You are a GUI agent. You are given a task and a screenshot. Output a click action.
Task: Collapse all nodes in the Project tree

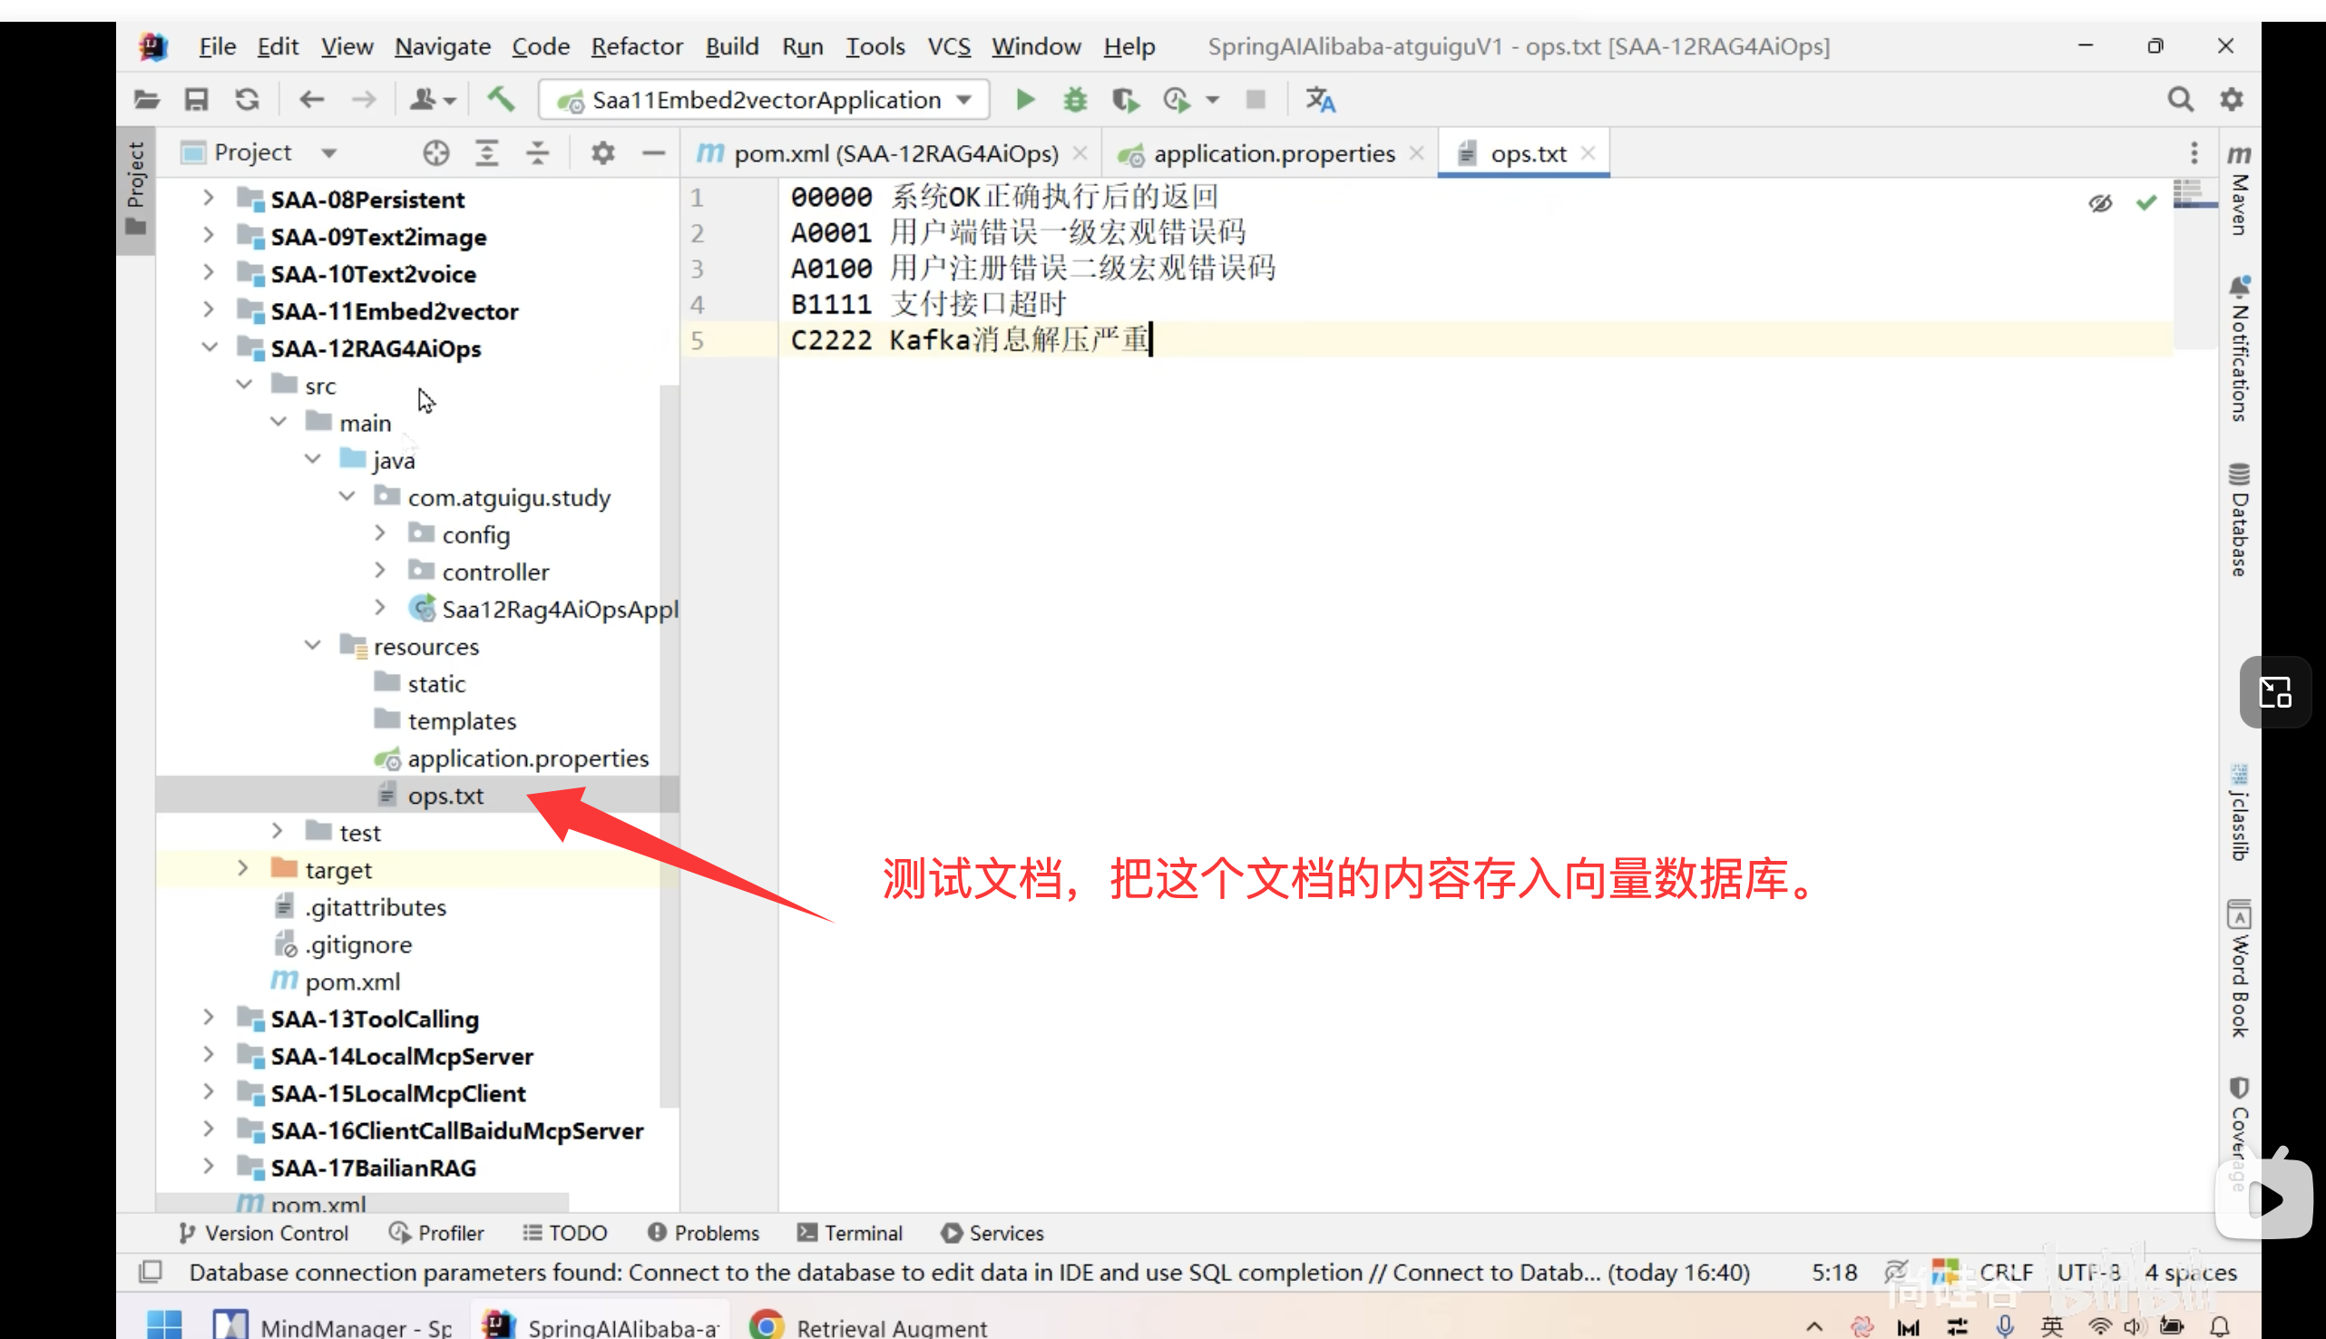click(538, 152)
